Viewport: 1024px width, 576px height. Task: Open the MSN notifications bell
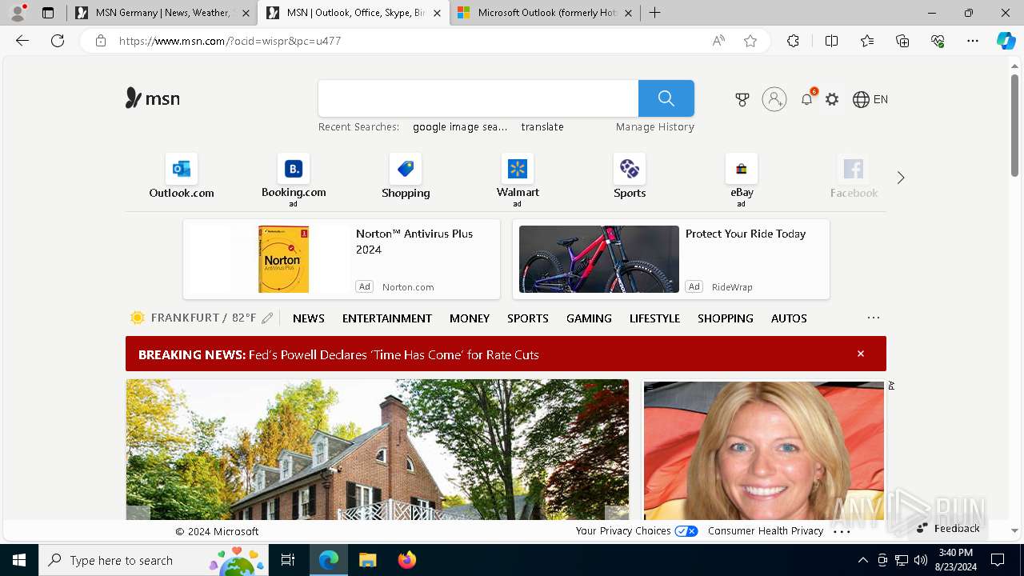click(807, 99)
